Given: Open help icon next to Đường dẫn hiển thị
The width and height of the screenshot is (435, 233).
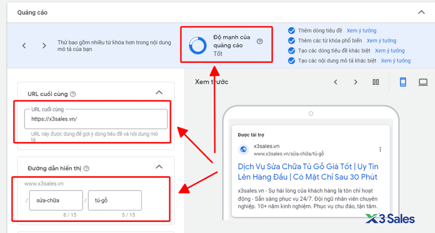Looking at the screenshot, I should point(86,168).
